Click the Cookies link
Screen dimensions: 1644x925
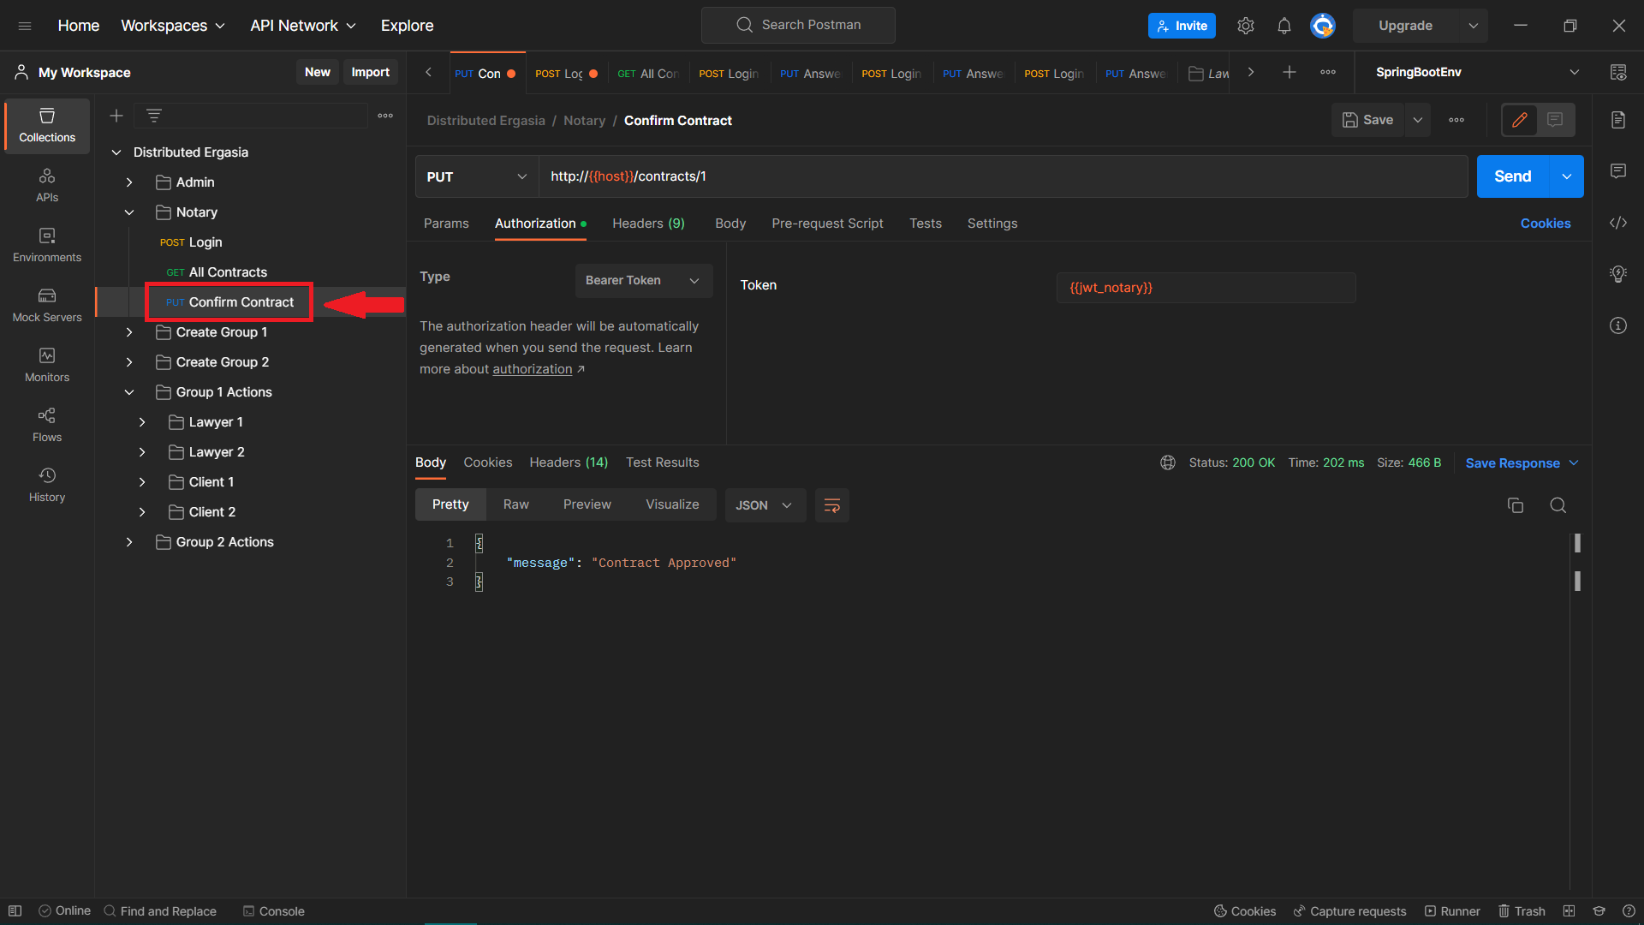(1546, 224)
